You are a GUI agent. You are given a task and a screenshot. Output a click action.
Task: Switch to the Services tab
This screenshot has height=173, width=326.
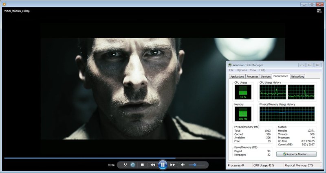[x=266, y=76]
